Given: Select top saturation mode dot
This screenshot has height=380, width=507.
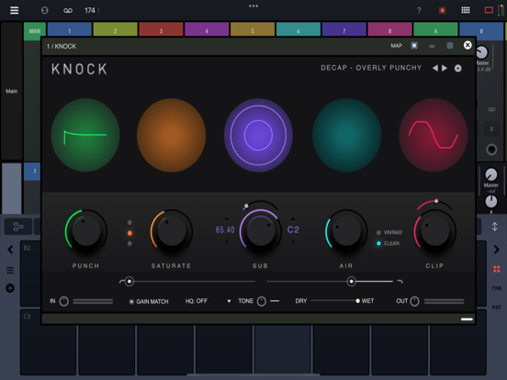Looking at the screenshot, I should click(x=130, y=223).
